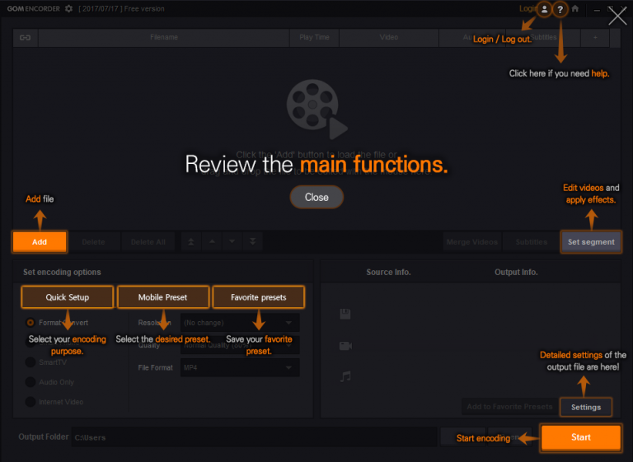633x462 pixels.
Task: Click the user account login icon
Action: [544, 10]
